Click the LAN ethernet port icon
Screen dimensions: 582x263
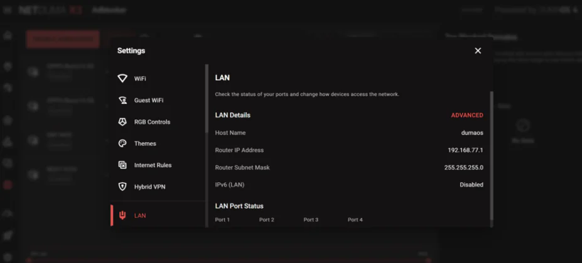tap(122, 215)
